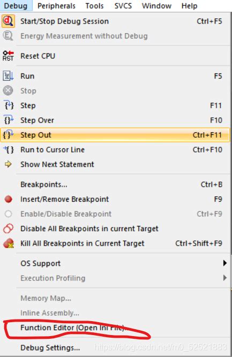Click the Step Out braces icon
Image resolution: width=232 pixels, height=357 pixels.
pos(8,135)
